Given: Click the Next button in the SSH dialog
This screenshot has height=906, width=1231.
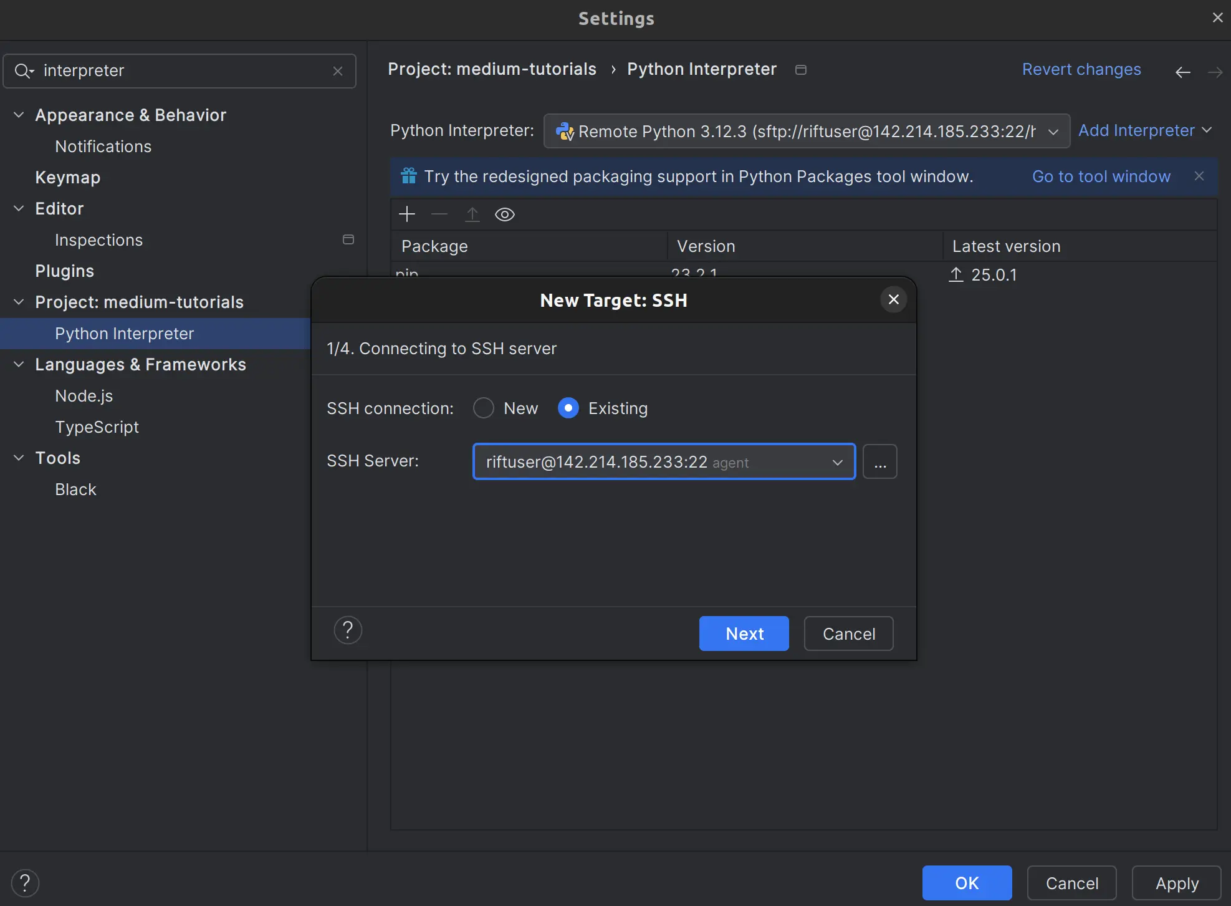Looking at the screenshot, I should click(x=744, y=634).
